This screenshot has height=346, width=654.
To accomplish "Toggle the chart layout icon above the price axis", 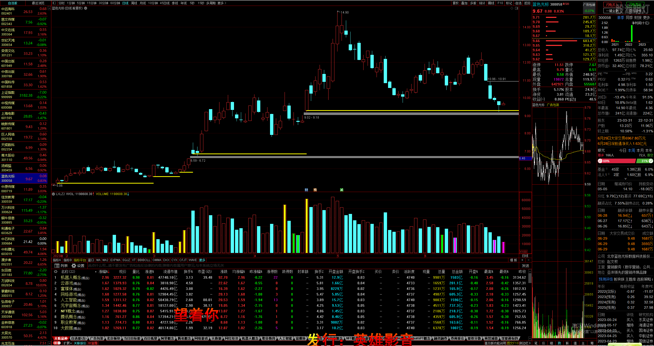I will [x=517, y=8].
